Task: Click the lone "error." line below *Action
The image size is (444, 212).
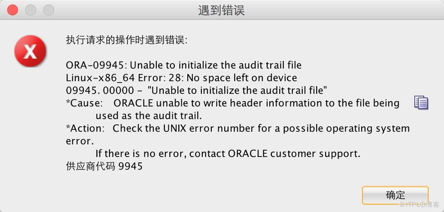Action: click(x=79, y=141)
